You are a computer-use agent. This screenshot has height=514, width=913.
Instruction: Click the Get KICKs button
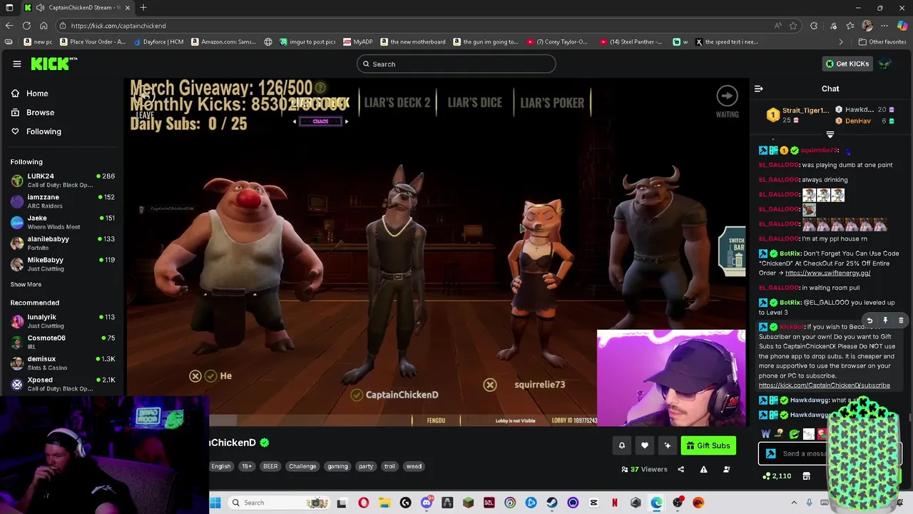click(847, 64)
